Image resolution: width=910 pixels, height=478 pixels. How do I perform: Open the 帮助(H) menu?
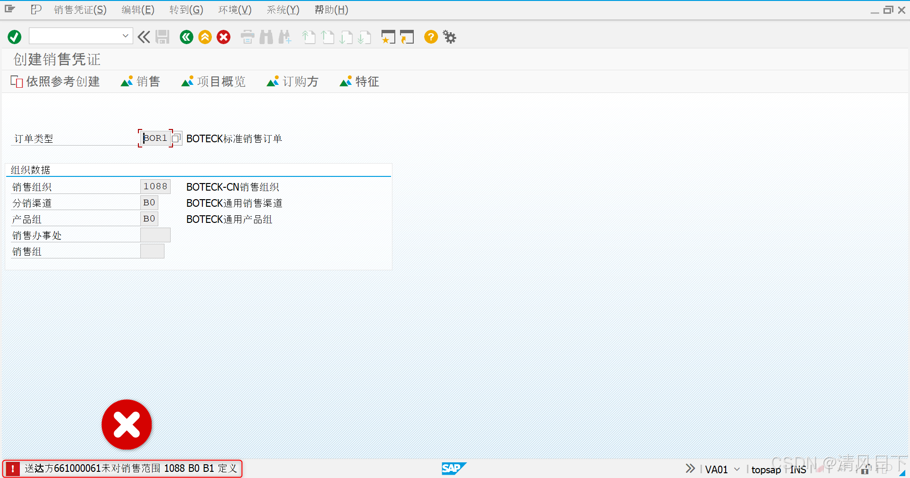(x=331, y=10)
